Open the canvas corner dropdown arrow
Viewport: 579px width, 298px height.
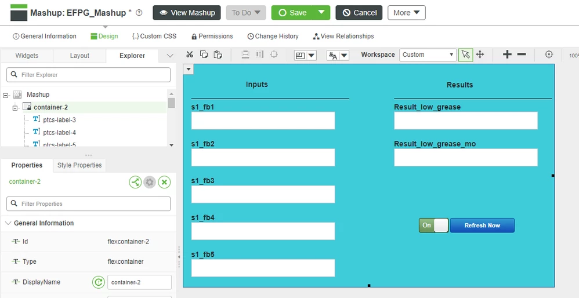pos(189,69)
